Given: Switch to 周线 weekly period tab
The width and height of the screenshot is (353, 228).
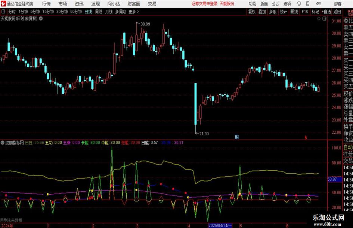Looking at the screenshot, I should (x=98, y=12).
